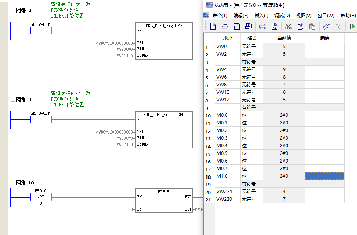Click the New file icon in status table toolbar
Image resolution: width=357 pixels, height=235 pixels.
(x=213, y=26)
